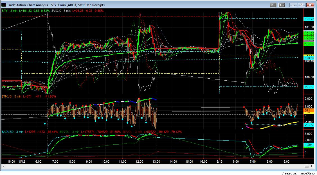Click the 100.00 price axis label
Viewport: 317px width, 175px height.
point(309,78)
